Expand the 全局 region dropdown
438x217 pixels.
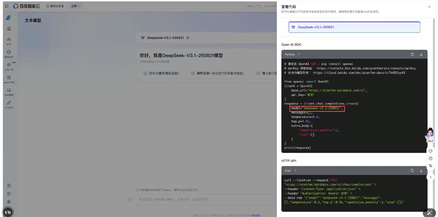pos(76,6)
